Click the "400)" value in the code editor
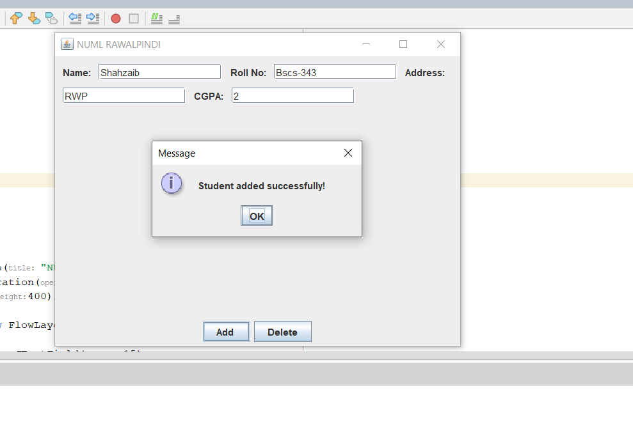Screen dimensions: 633x436 pyautogui.click(x=40, y=297)
